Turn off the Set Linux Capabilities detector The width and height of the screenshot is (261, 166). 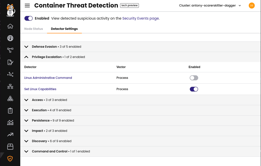194,89
